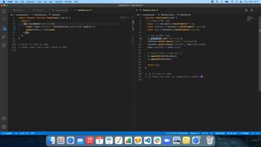Open Music from the Dock

tap(90, 140)
